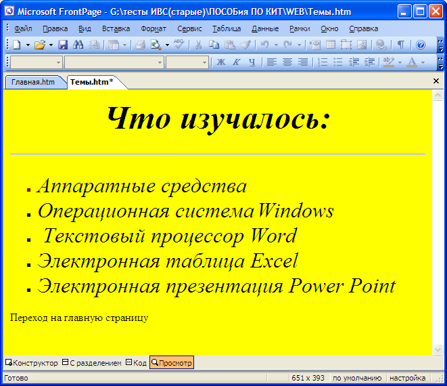Close the document with tab-bar X

436,81
